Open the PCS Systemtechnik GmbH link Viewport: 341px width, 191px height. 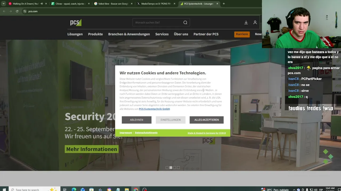coord(154,109)
